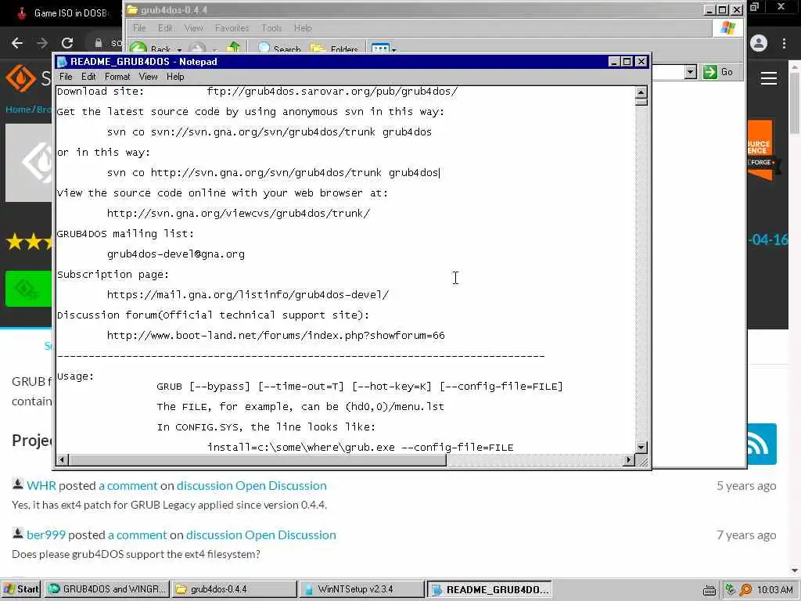Click the boot-land.net forum URL line
Screen dimensions: 801x601
pos(276,335)
